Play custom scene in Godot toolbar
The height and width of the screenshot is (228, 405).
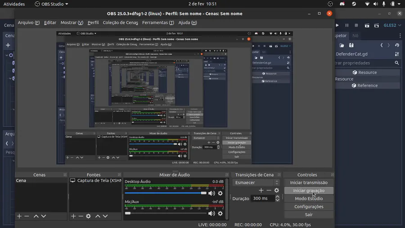377,25
